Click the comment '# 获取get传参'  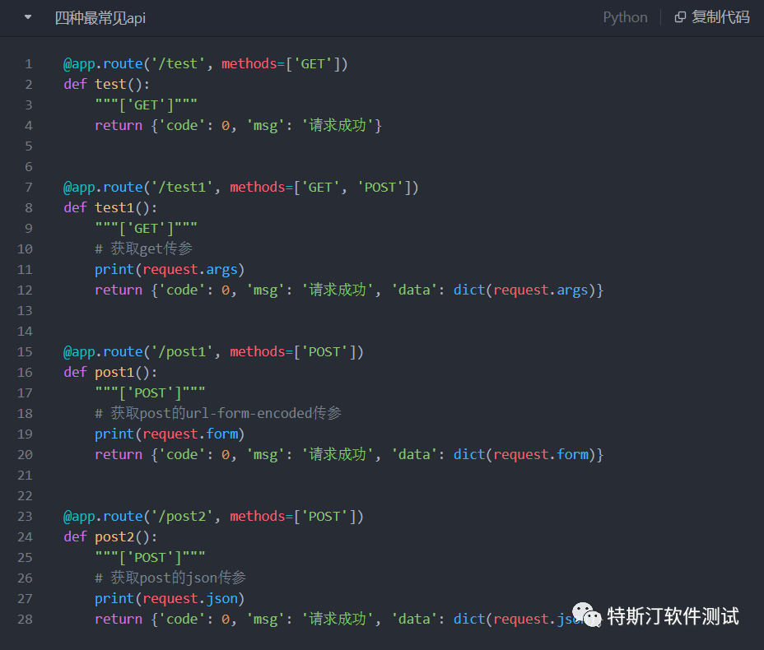(144, 248)
